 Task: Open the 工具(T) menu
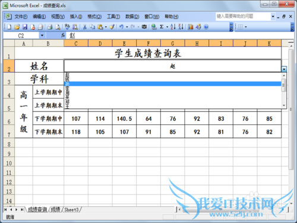click(x=113, y=17)
